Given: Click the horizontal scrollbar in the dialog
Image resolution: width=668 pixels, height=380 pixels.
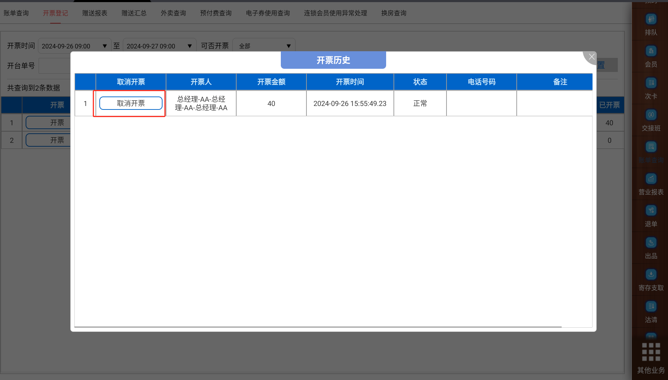Looking at the screenshot, I should [x=318, y=327].
